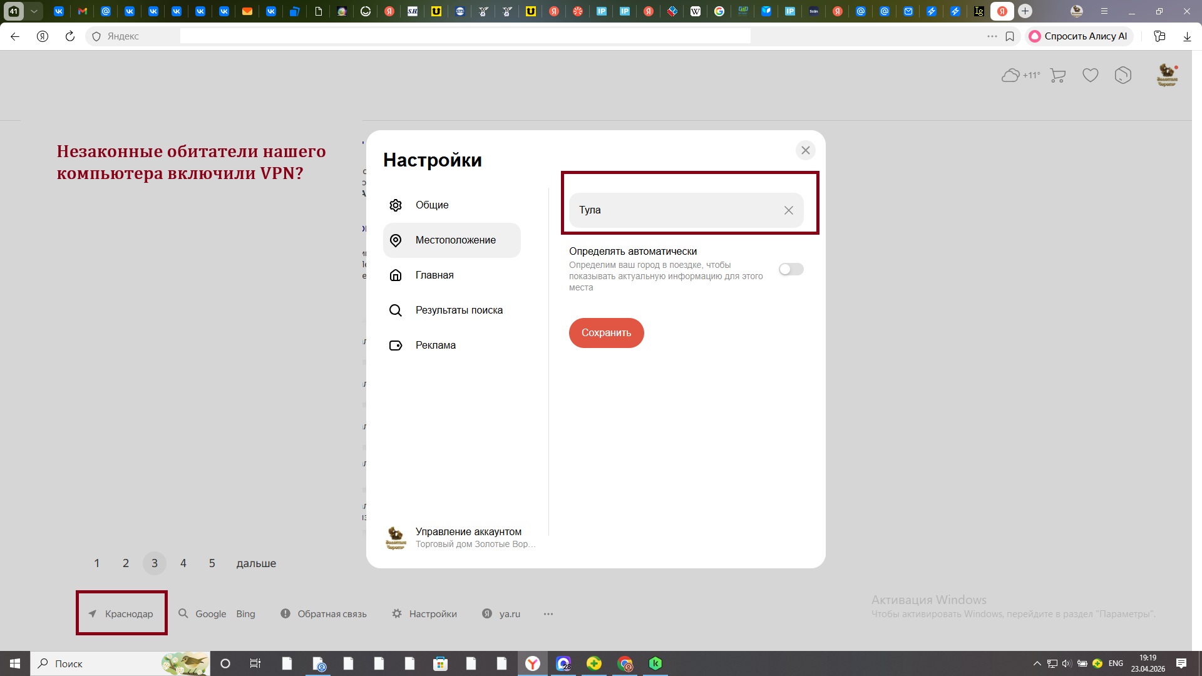Image resolution: width=1202 pixels, height=676 pixels.
Task: Click Сохранить to save location
Action: [x=606, y=332]
